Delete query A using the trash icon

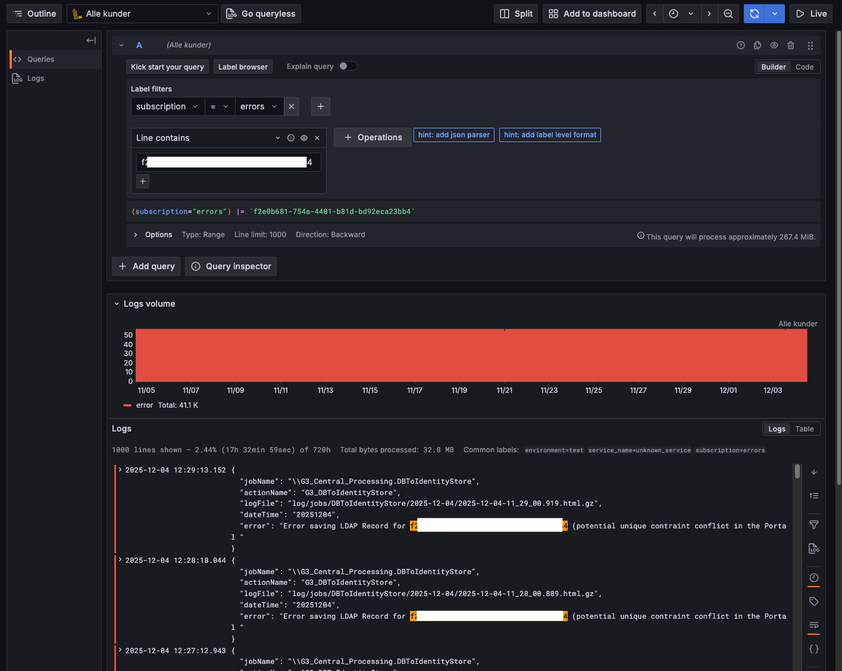click(x=791, y=45)
